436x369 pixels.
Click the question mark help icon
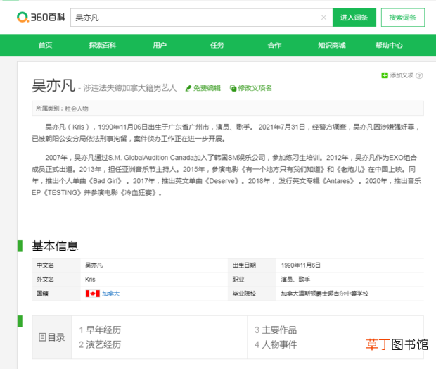419,75
